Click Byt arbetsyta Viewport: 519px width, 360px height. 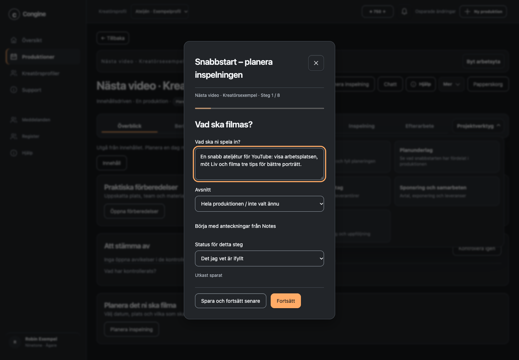[x=483, y=62]
